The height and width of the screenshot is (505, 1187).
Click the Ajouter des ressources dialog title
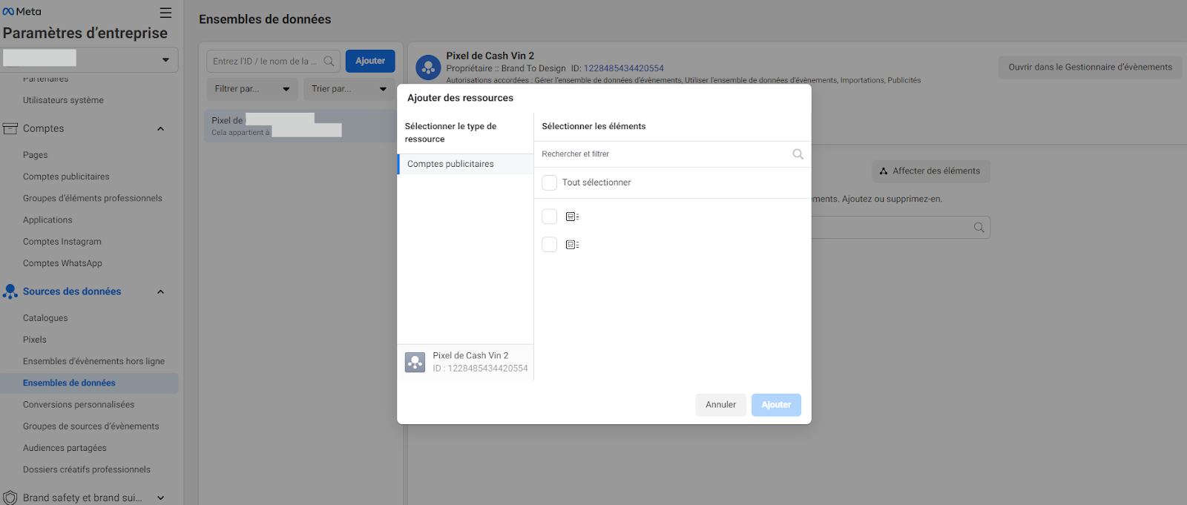pyautogui.click(x=460, y=98)
